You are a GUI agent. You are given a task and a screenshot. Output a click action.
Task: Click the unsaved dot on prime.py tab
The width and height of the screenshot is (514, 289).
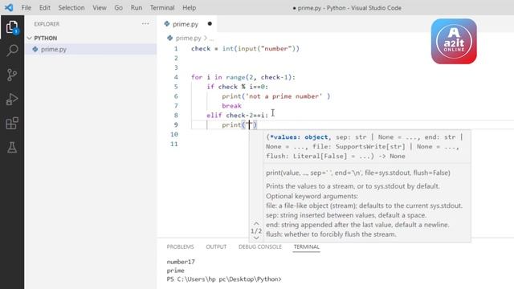(x=210, y=23)
